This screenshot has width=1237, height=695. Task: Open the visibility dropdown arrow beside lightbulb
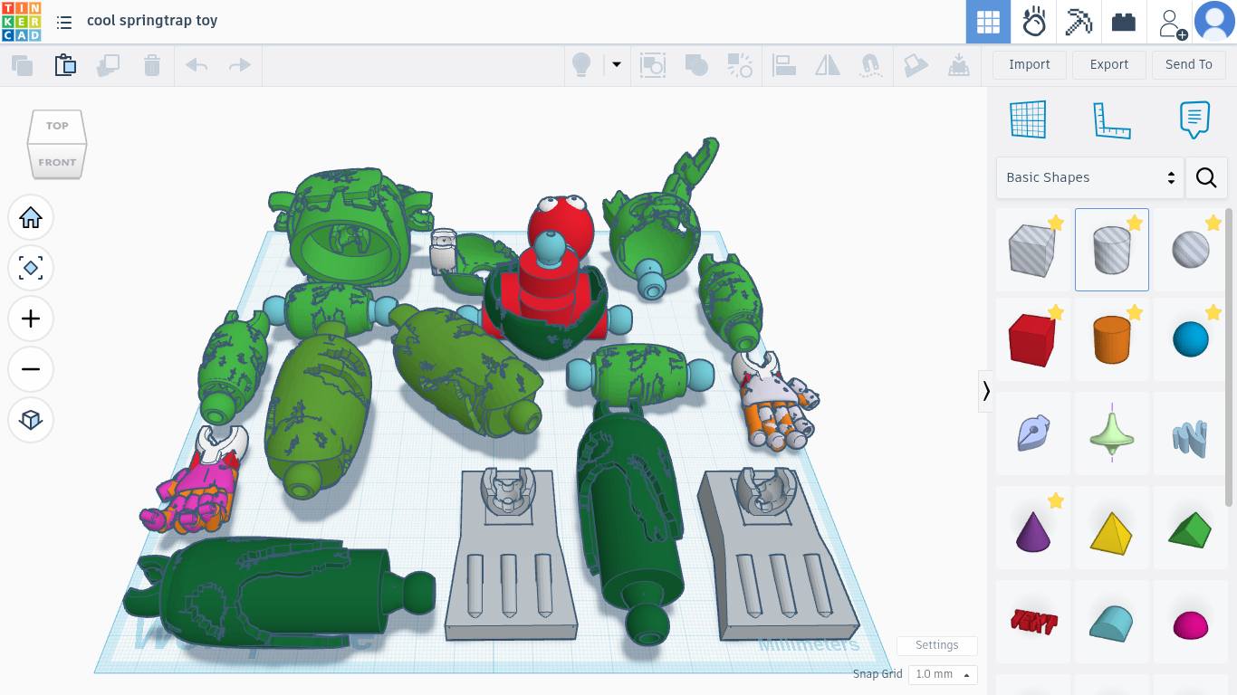(x=617, y=65)
